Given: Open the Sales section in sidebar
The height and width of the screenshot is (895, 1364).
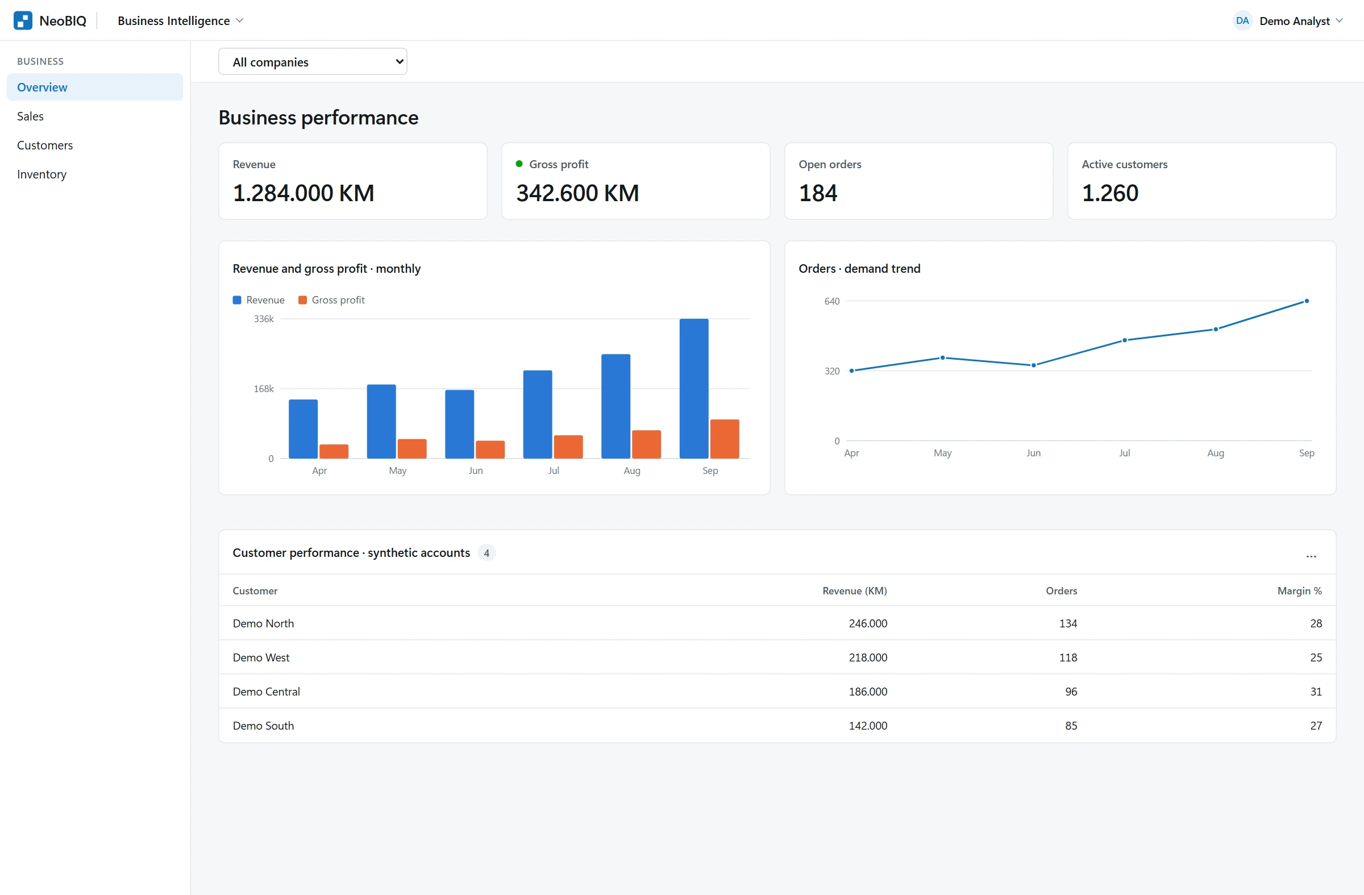Looking at the screenshot, I should click(x=95, y=116).
